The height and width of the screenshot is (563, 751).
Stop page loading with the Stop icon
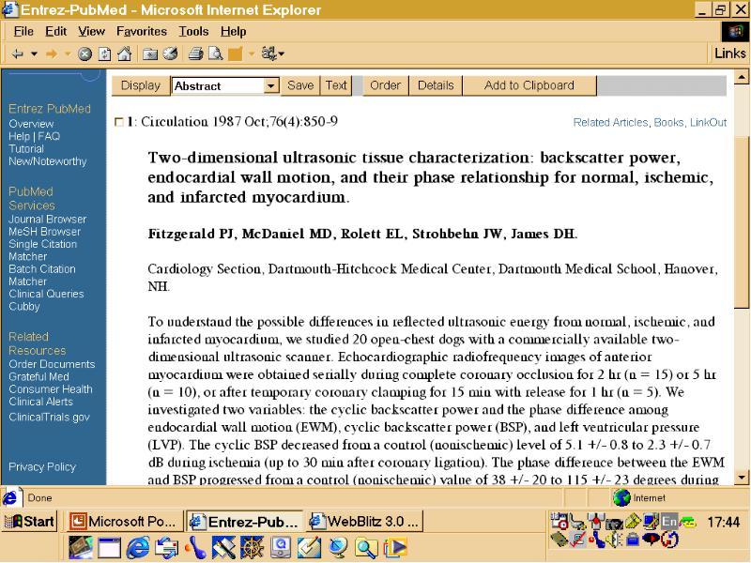(x=84, y=54)
